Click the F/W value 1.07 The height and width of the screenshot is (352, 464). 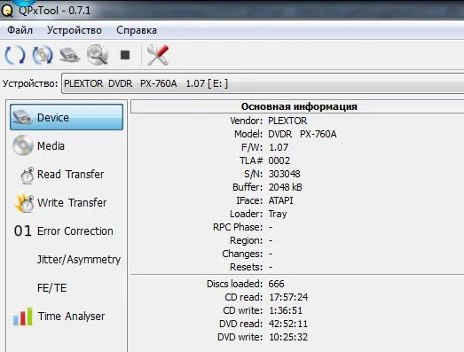[279, 147]
